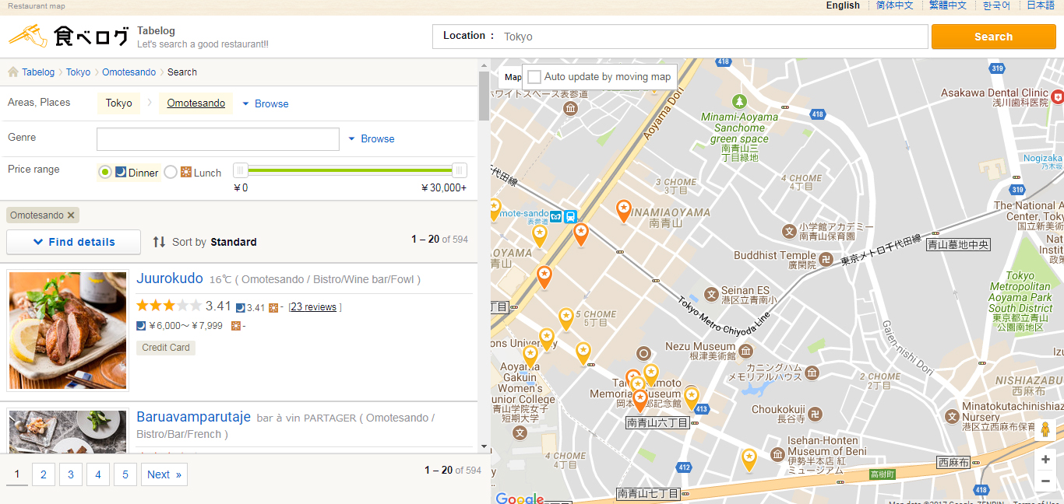Click the maximum price slider handle
This screenshot has height=504, width=1064.
pos(460,170)
